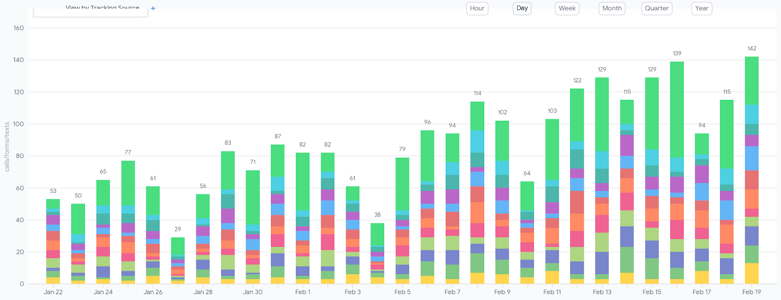The height and width of the screenshot is (300, 781).
Task: Click the 160 y-axis tick label
Action: 19,28
